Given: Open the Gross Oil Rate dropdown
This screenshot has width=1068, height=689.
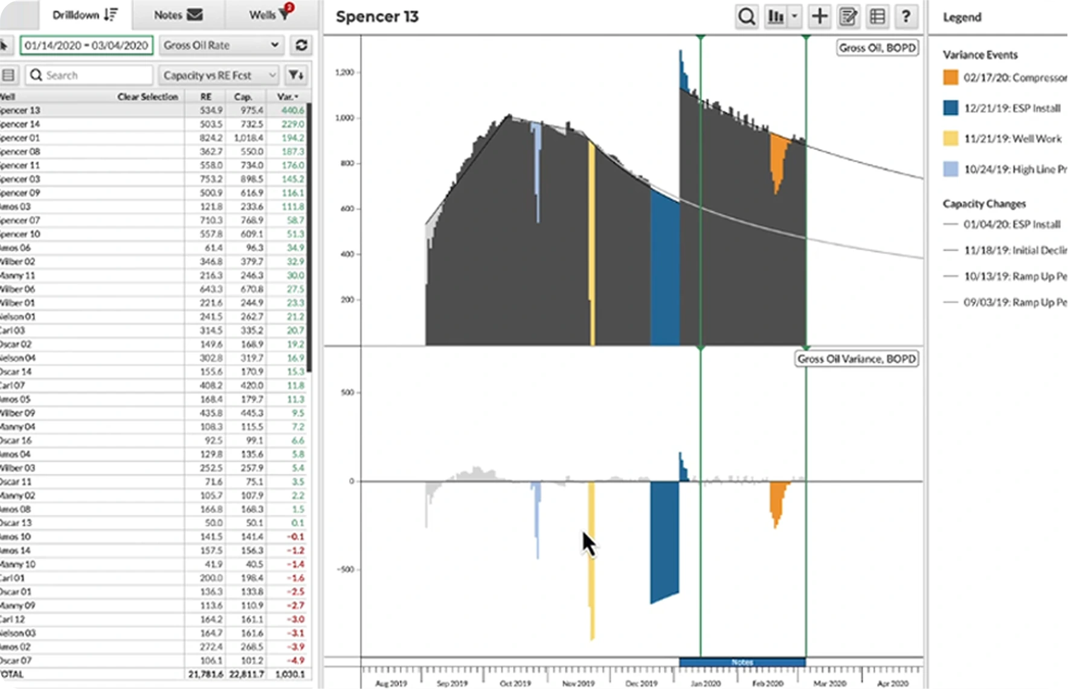Looking at the screenshot, I should (x=221, y=45).
